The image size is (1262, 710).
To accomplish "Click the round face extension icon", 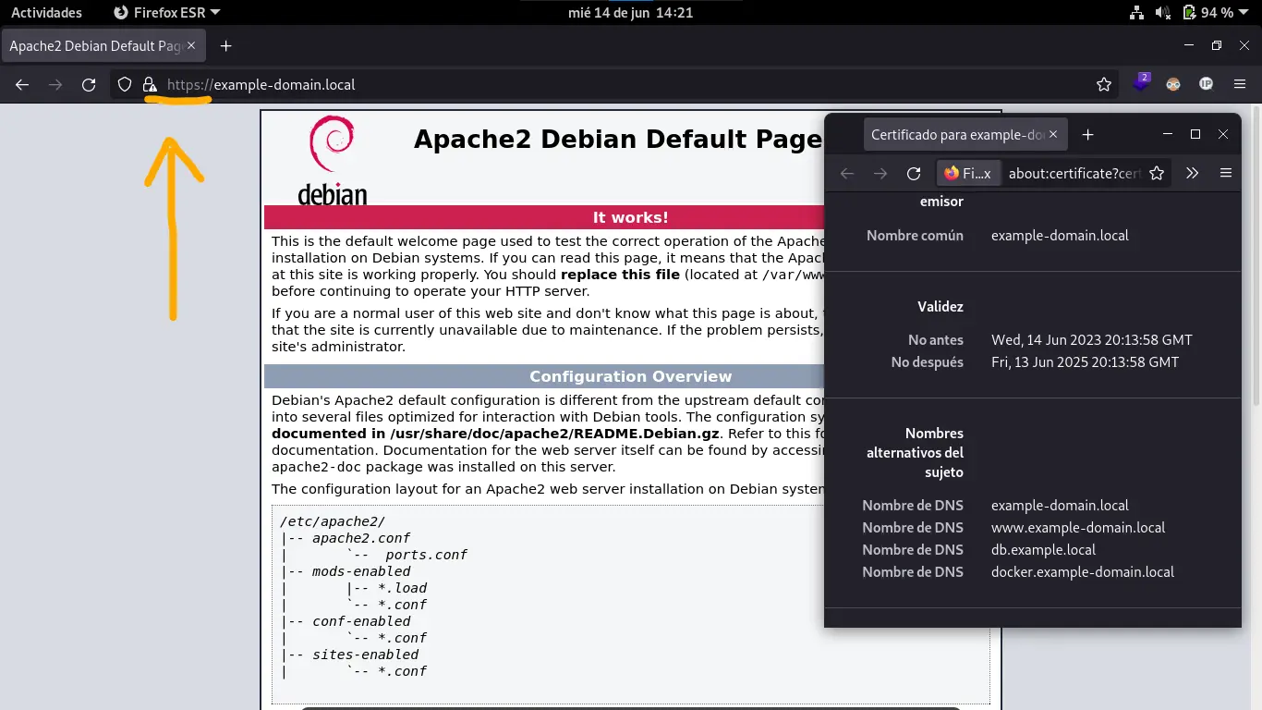I will tap(1173, 84).
